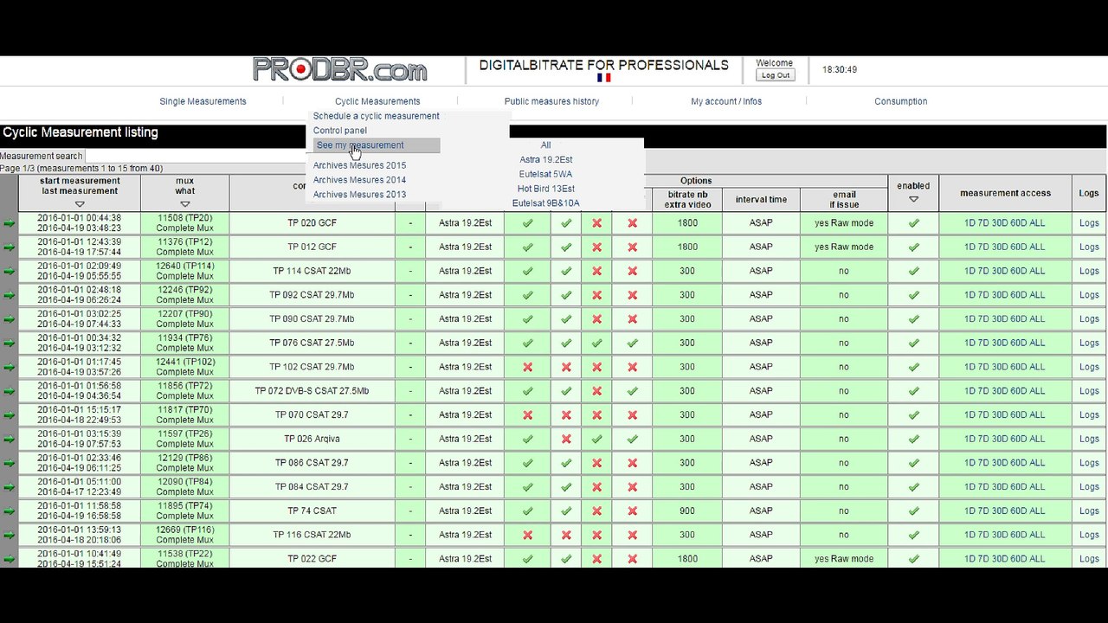
Task: Open Archives Mesures 2014
Action: pyautogui.click(x=359, y=180)
